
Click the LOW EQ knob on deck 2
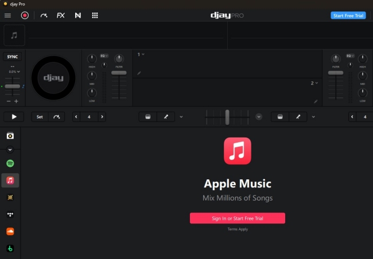click(363, 93)
